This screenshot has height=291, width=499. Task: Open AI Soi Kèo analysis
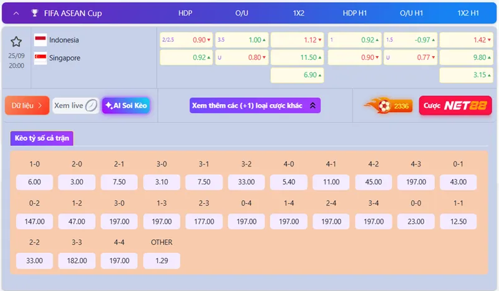[126, 105]
